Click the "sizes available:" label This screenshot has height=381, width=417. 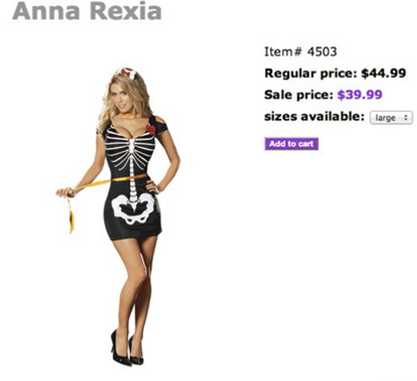[314, 116]
